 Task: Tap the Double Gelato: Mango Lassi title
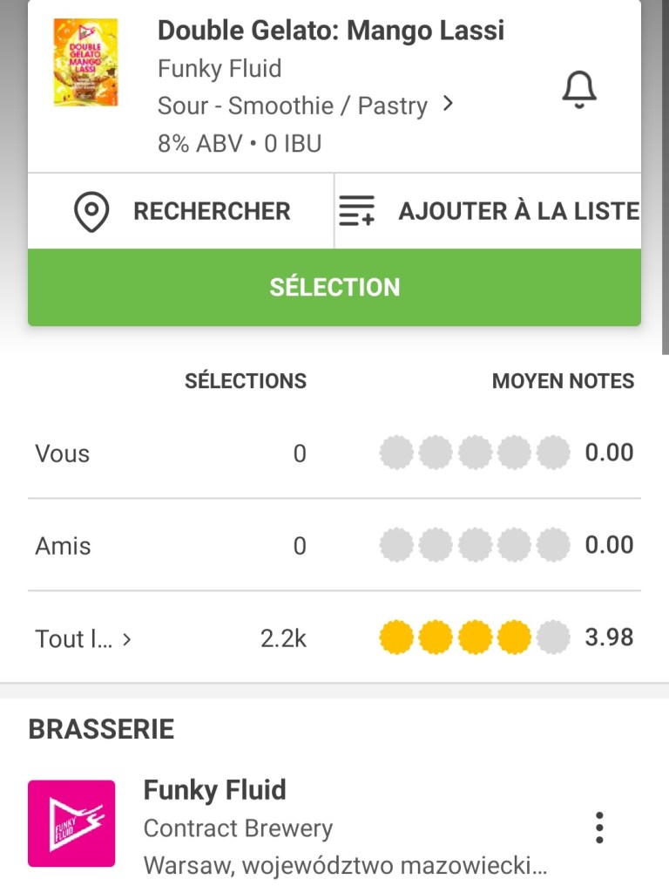(330, 31)
